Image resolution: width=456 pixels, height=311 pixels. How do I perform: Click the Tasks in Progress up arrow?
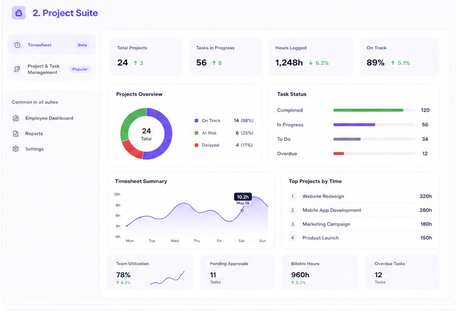(214, 63)
